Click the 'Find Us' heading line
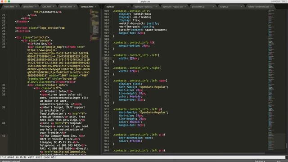 (x=40, y=44)
